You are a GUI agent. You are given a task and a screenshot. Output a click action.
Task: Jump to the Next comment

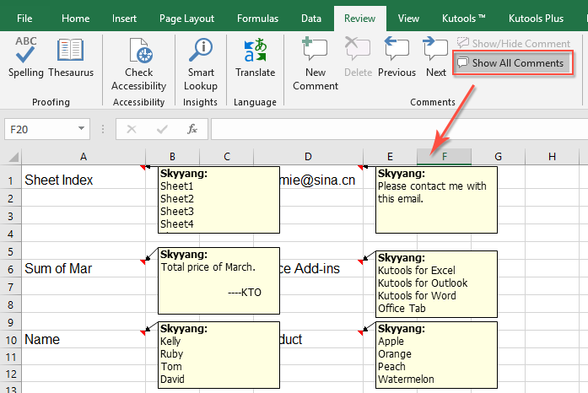[435, 57]
